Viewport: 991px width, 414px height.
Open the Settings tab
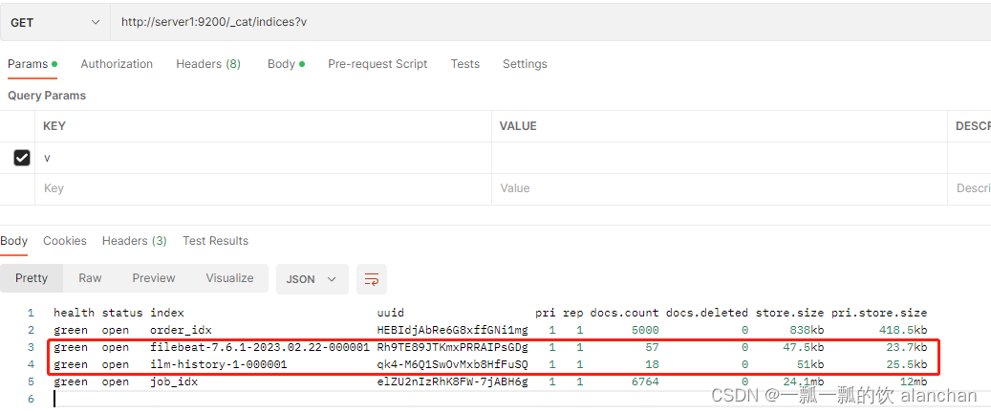pyautogui.click(x=525, y=64)
